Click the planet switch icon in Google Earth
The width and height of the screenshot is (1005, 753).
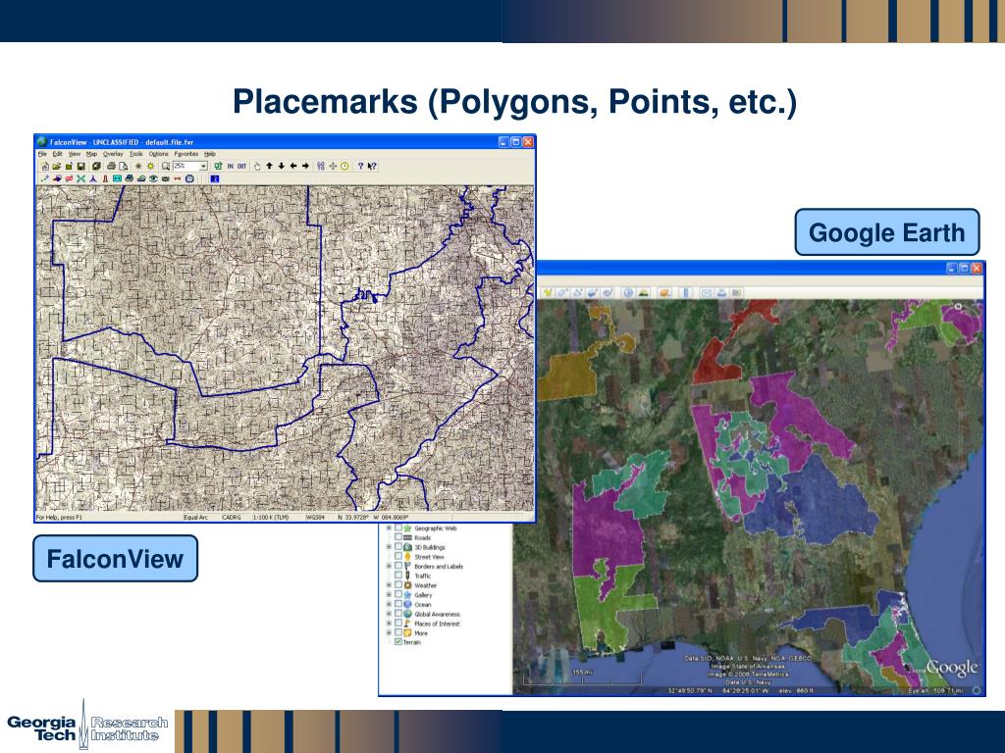pos(664,292)
